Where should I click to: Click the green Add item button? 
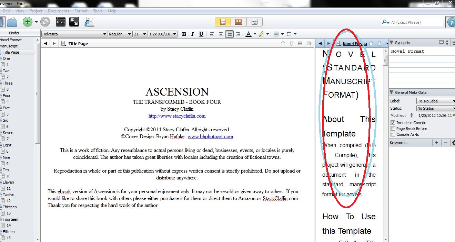pos(28,22)
